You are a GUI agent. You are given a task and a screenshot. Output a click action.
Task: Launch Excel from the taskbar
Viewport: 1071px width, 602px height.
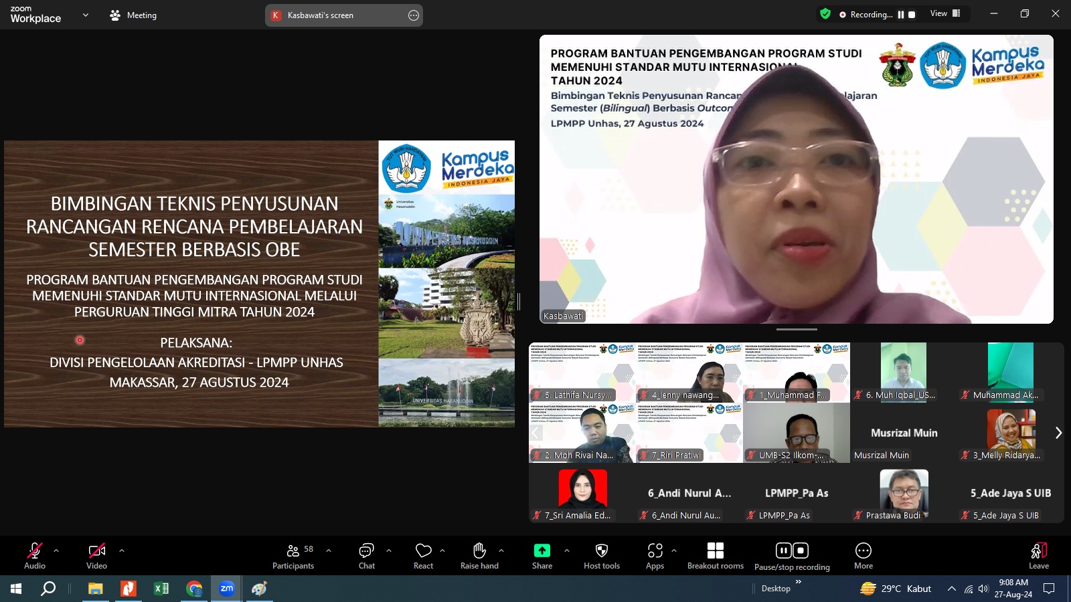(160, 589)
